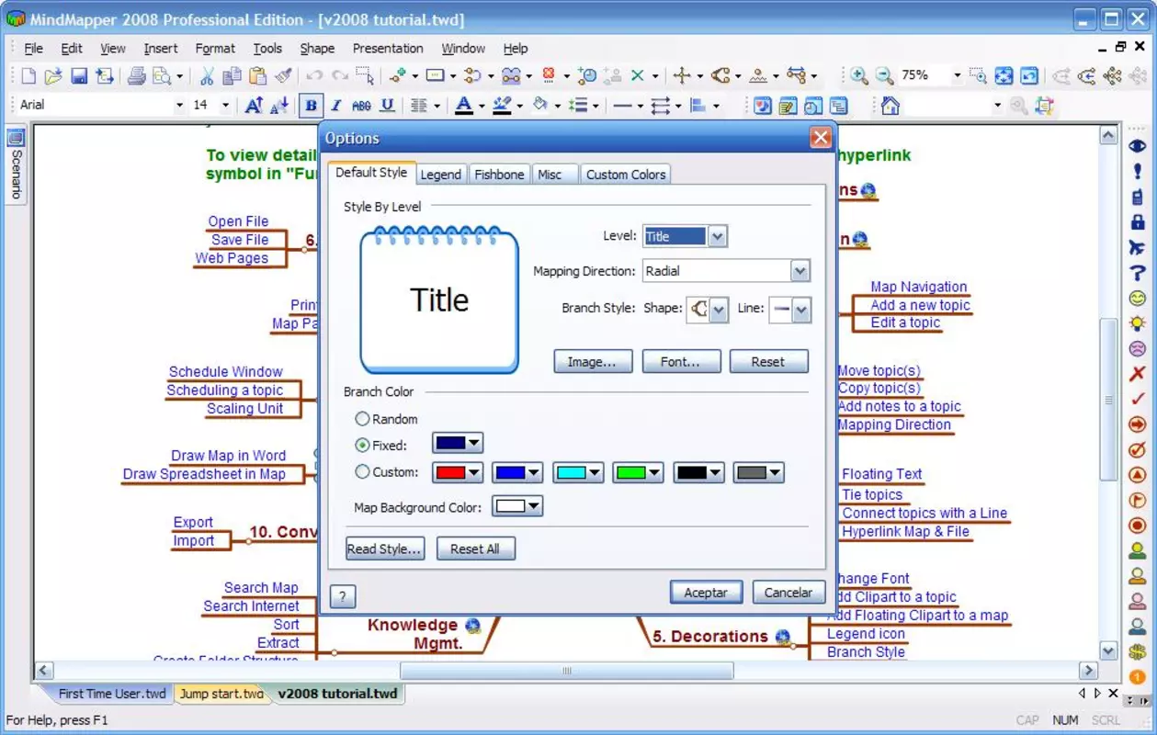Switch to the Fishbone tab

[499, 175]
